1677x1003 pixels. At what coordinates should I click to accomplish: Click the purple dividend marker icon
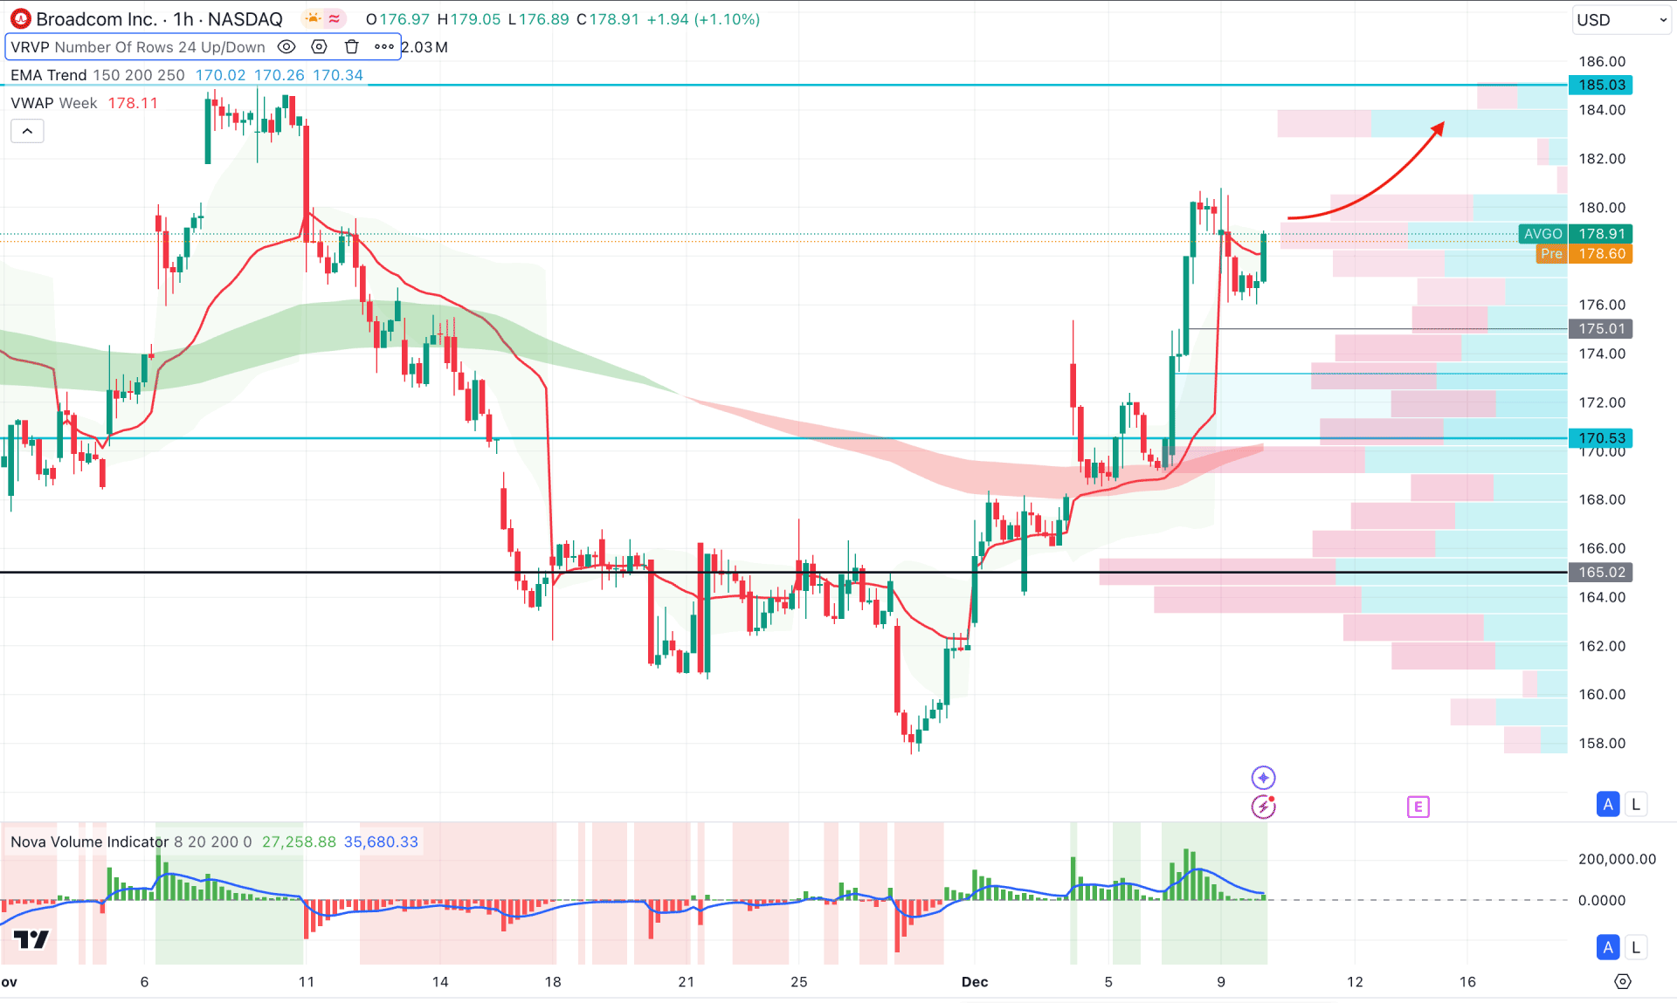(x=1263, y=777)
